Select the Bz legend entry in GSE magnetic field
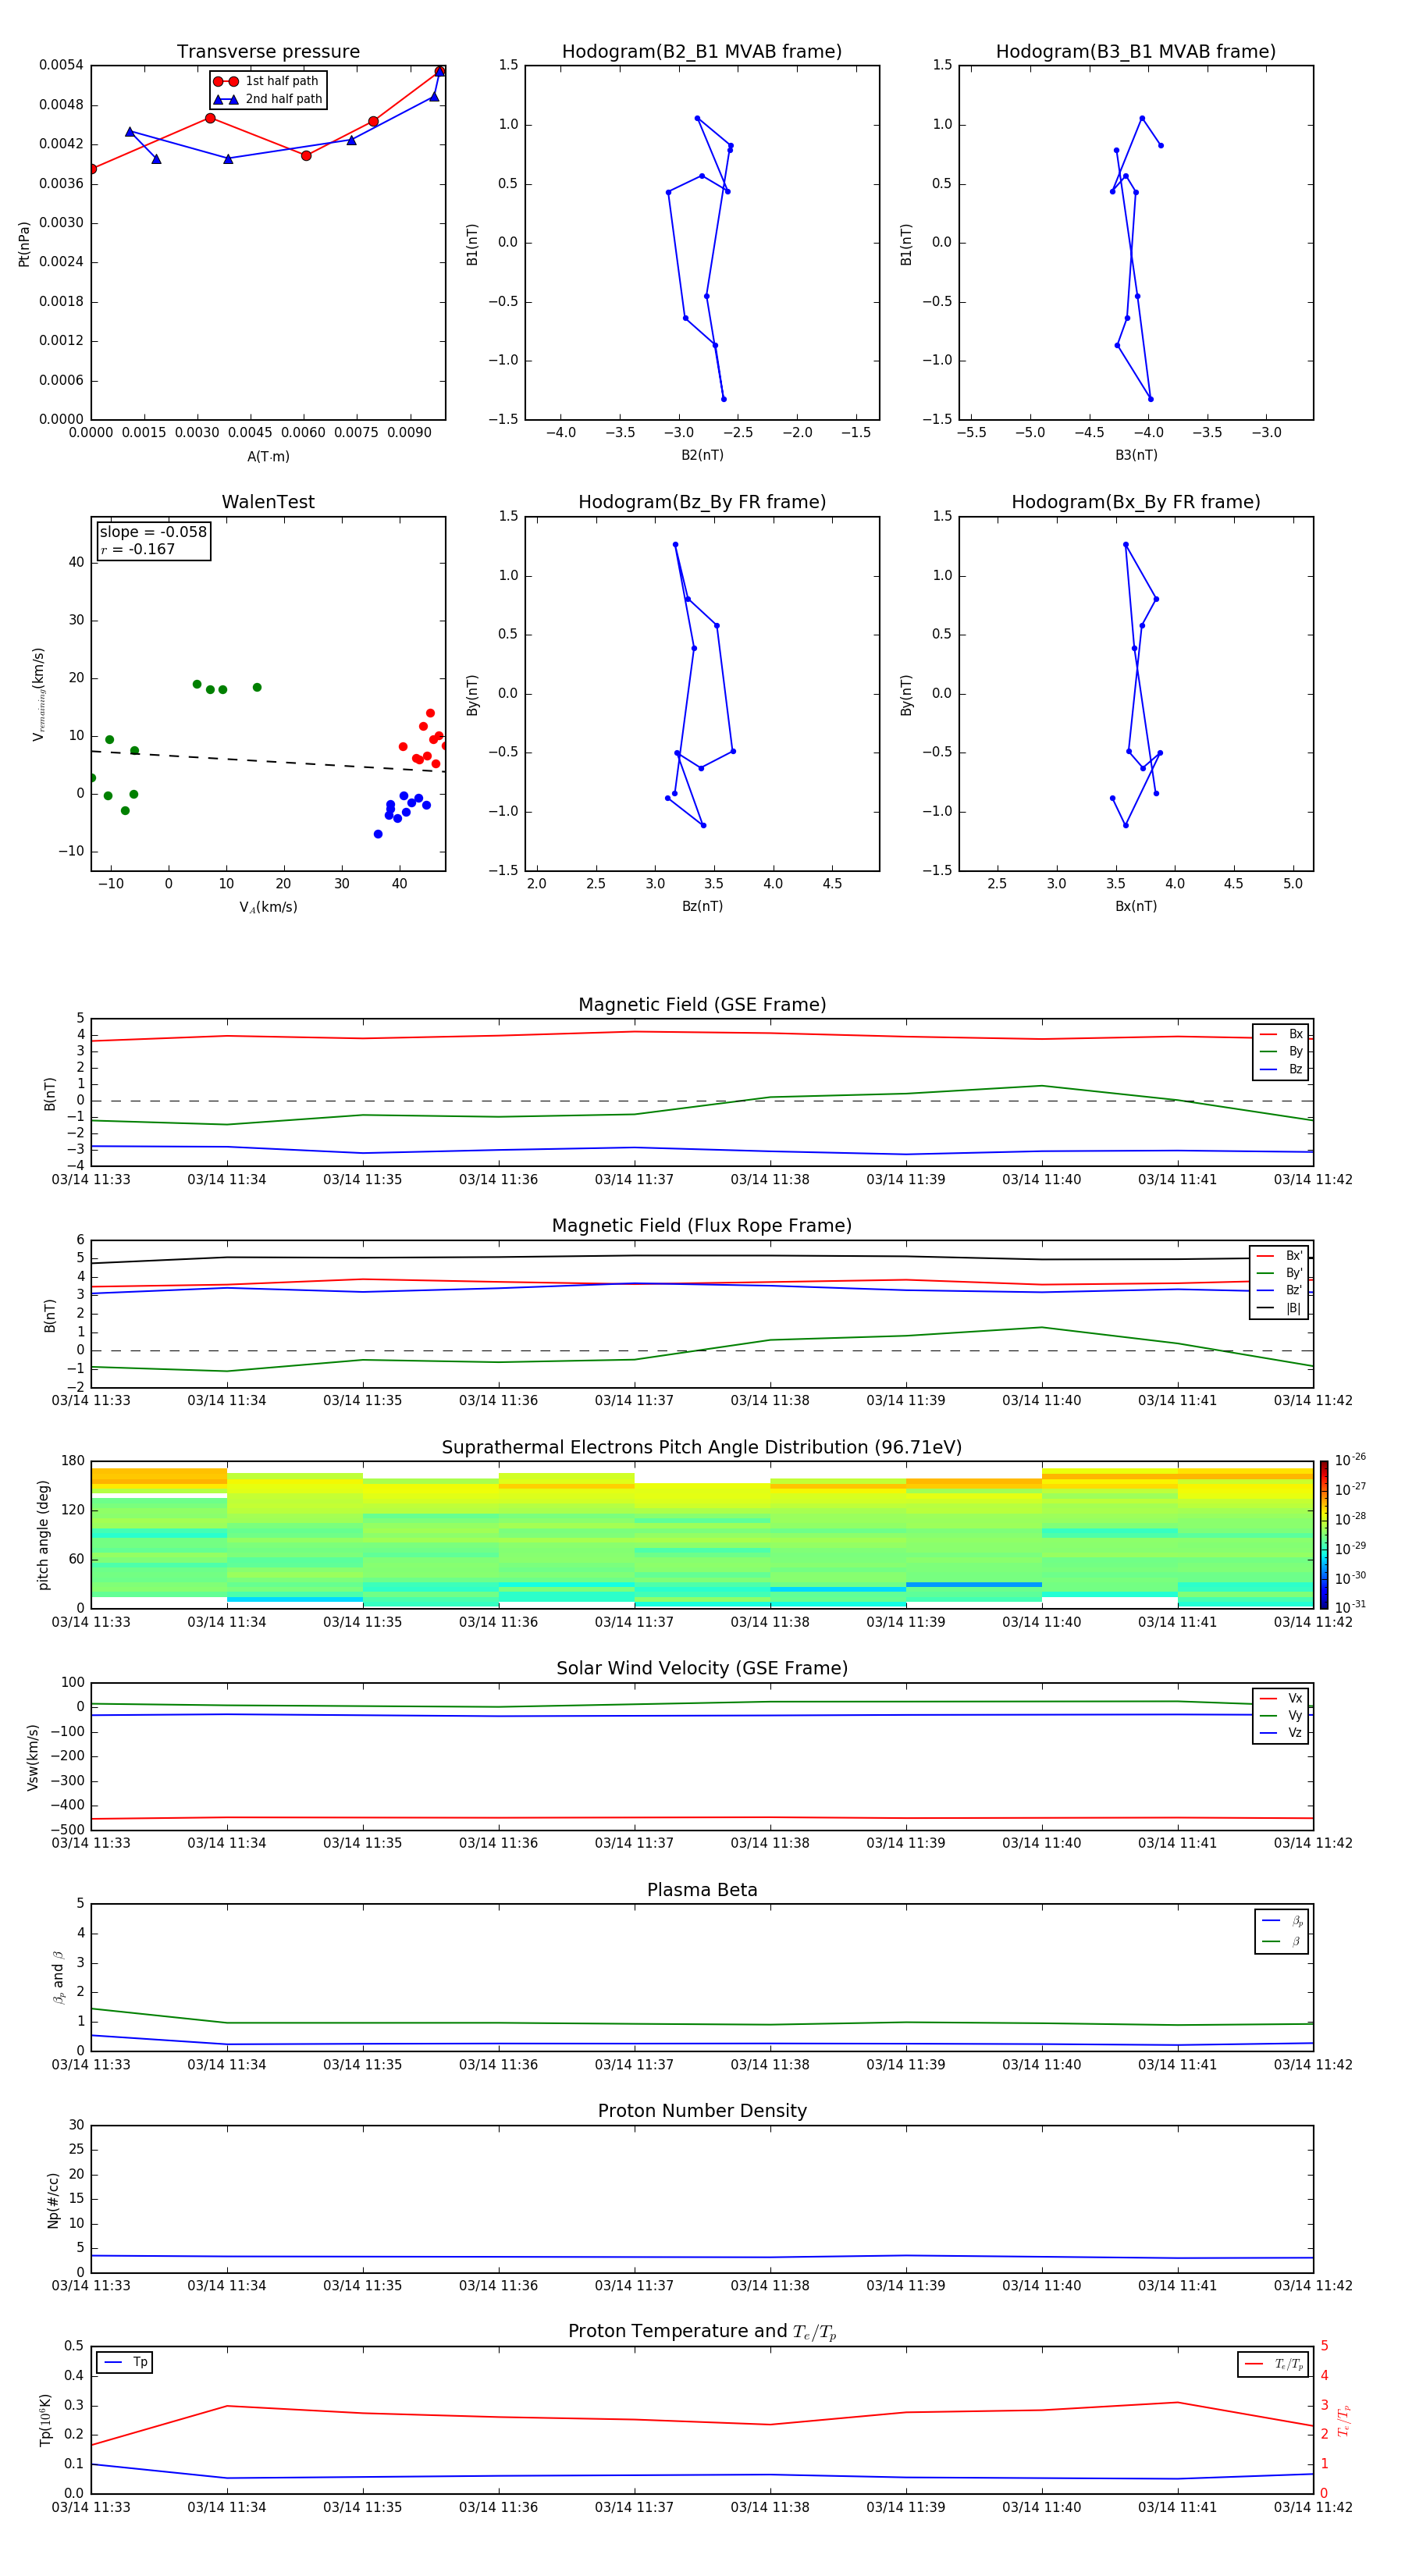1405x2576 pixels. coord(1281,1069)
